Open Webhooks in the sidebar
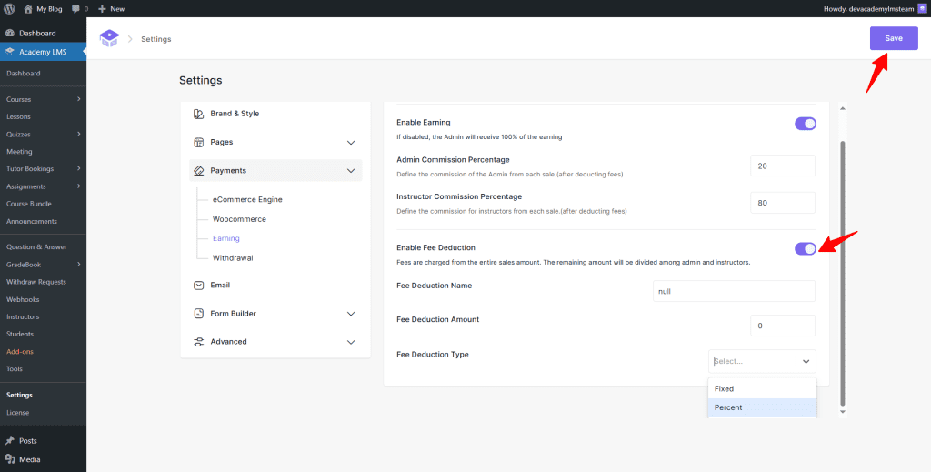Screen dimensions: 931x472 pos(23,299)
